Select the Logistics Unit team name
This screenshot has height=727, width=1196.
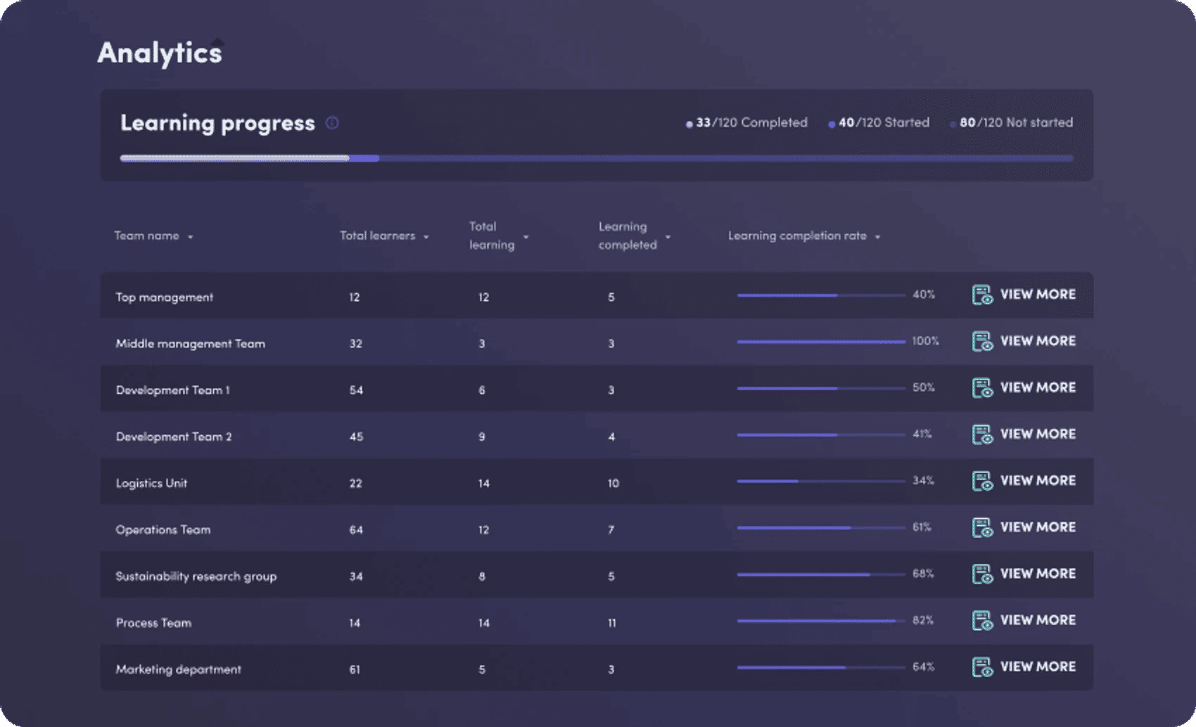(151, 483)
